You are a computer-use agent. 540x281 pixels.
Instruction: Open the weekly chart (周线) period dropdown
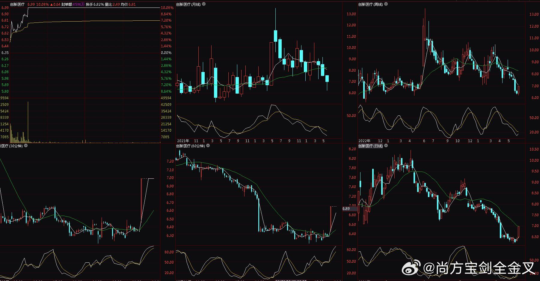click(386, 4)
